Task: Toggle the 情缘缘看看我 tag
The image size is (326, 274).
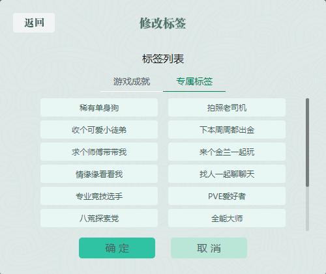Action: tap(99, 174)
